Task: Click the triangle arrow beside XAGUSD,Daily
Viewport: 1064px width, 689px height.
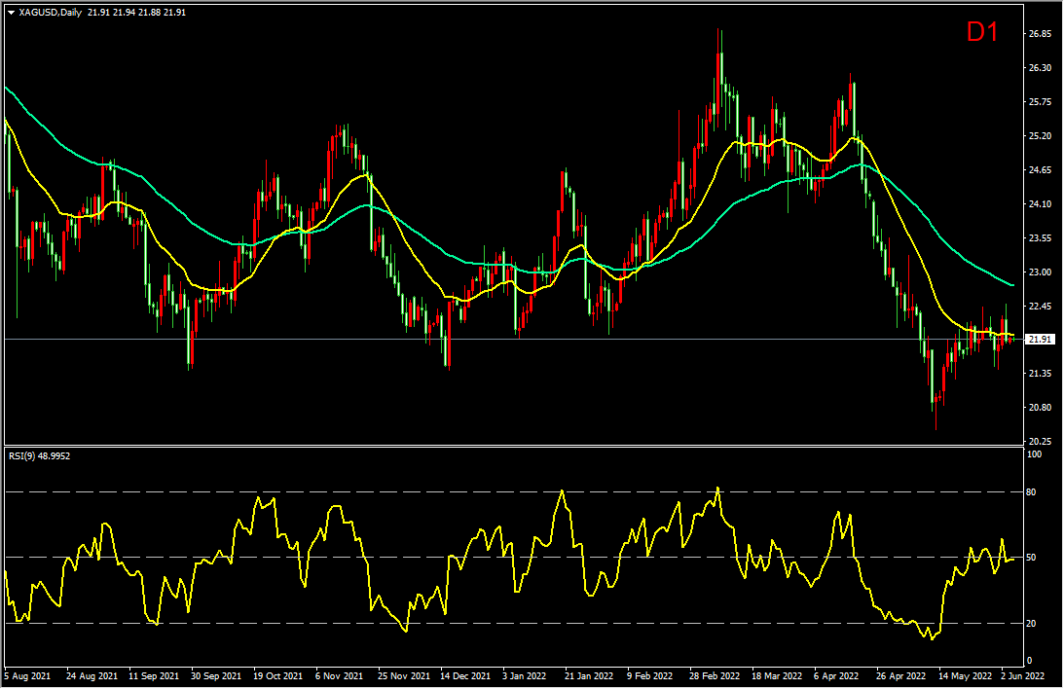Action: (x=12, y=13)
